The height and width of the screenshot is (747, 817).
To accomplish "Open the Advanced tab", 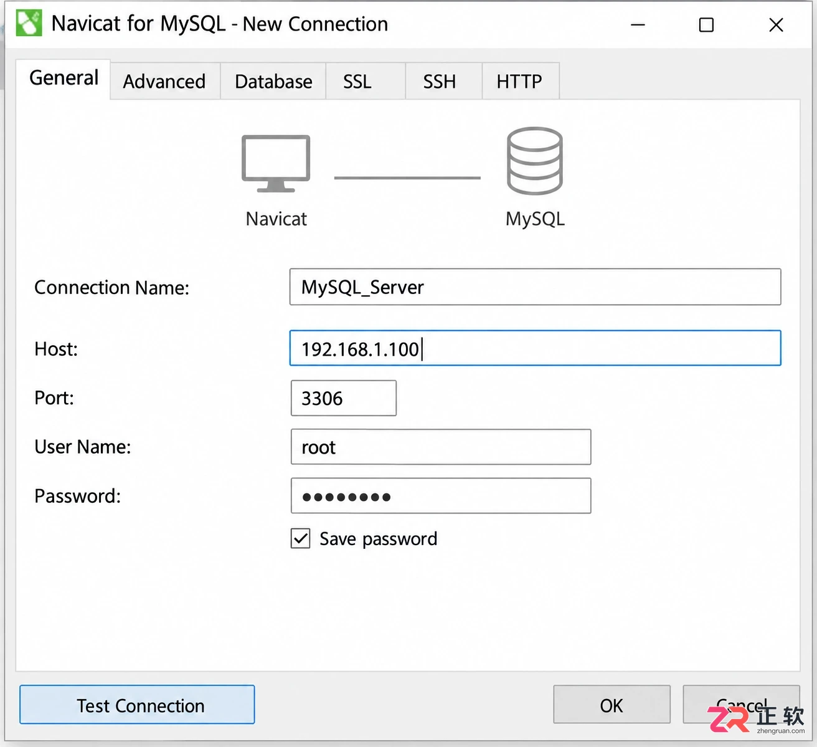I will 164,81.
